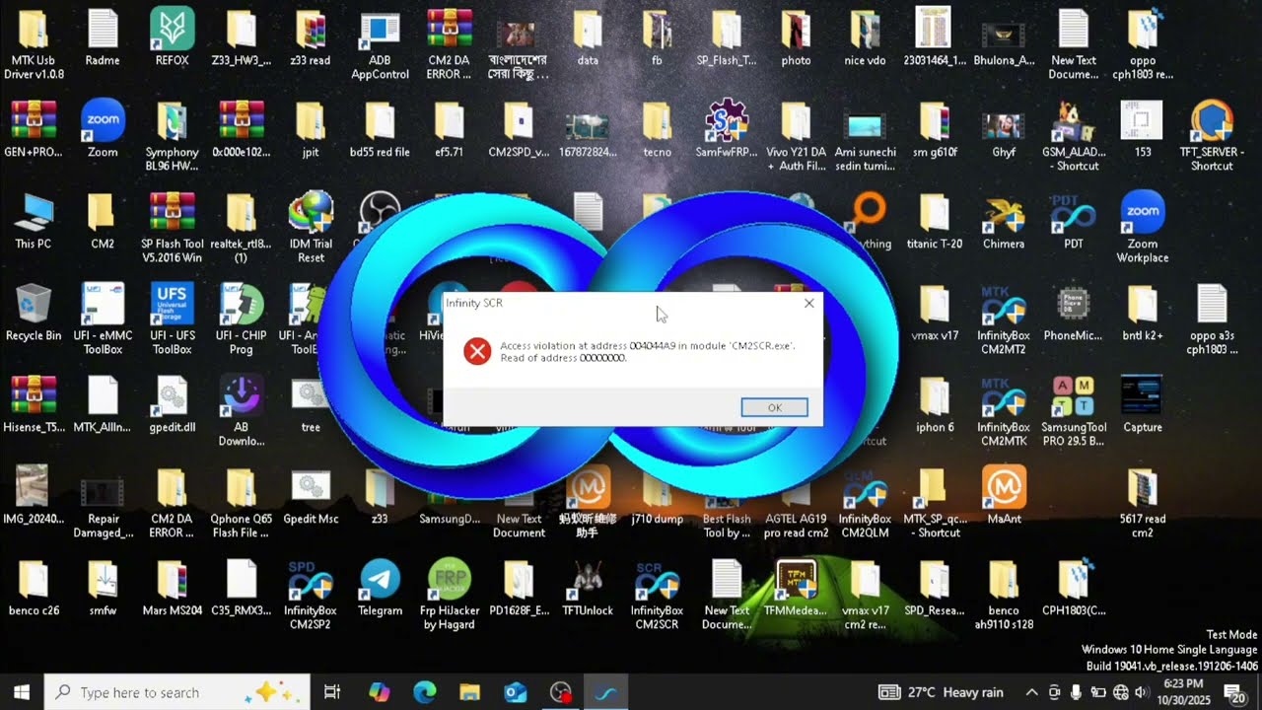Viewport: 1262px width, 710px height.
Task: Open gpedit.dll file
Action: (172, 404)
